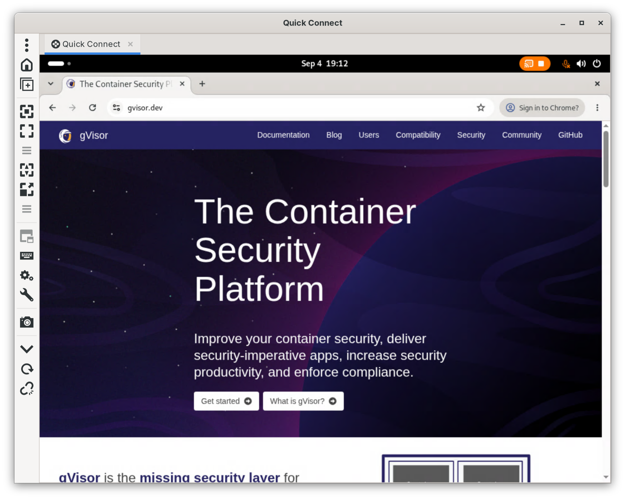Open Community nav item
The width and height of the screenshot is (625, 499).
[521, 135]
